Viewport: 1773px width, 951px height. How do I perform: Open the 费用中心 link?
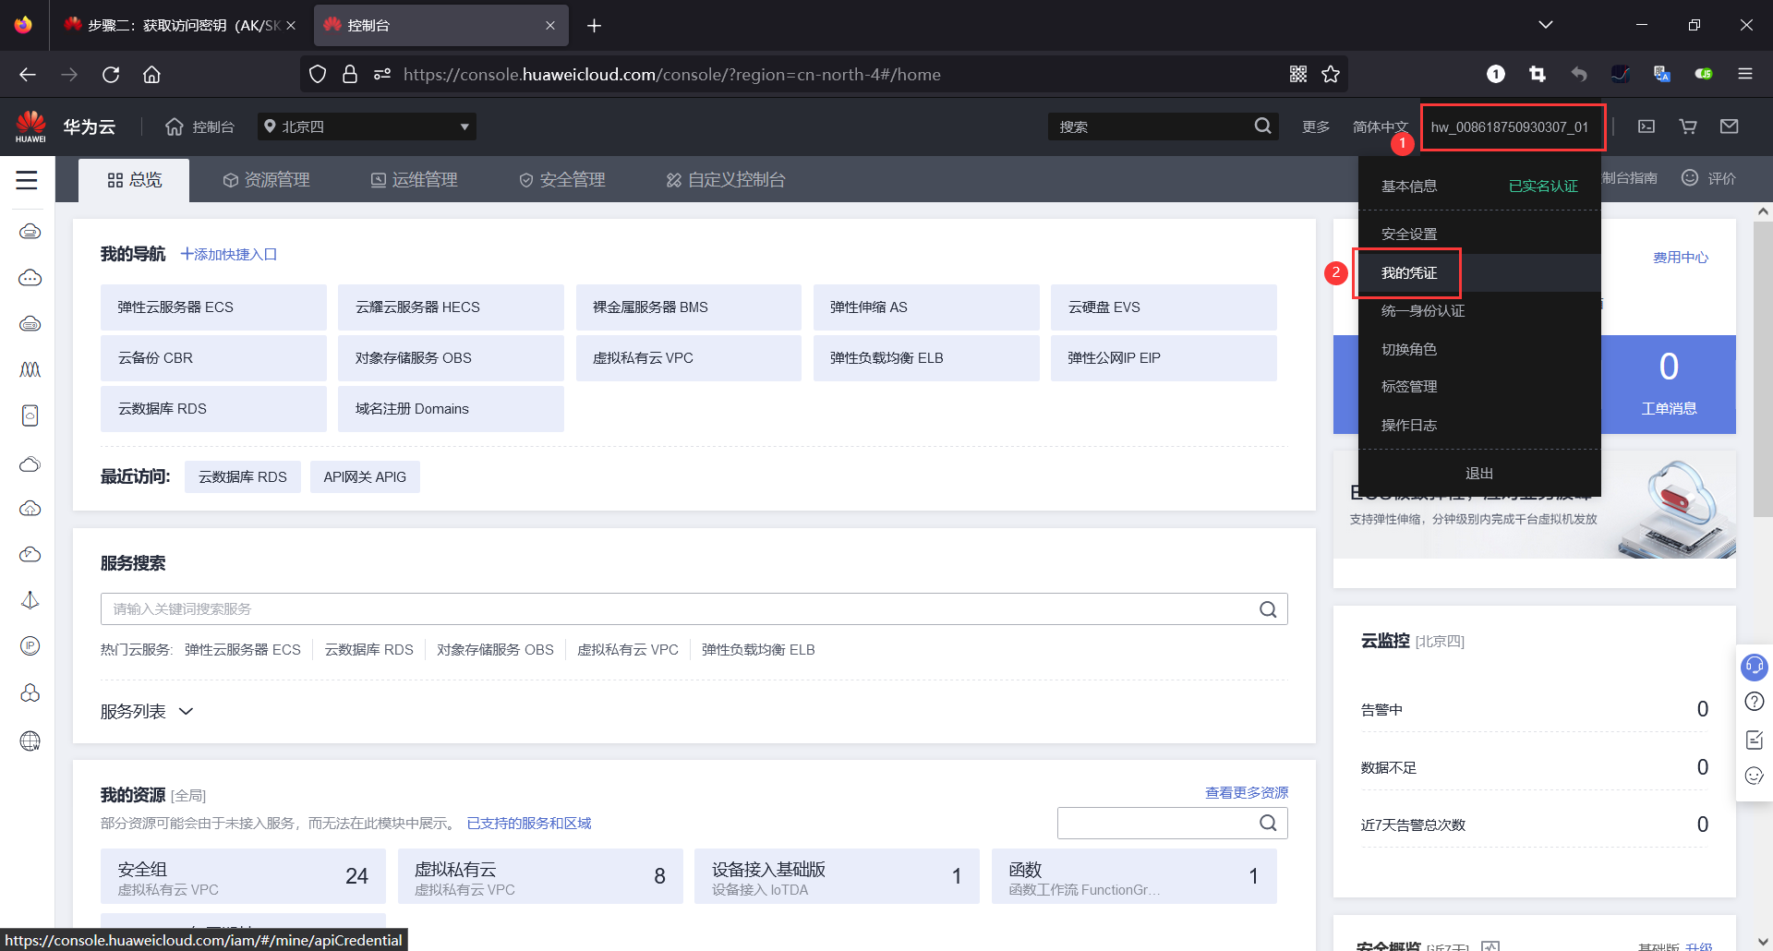pos(1681,258)
